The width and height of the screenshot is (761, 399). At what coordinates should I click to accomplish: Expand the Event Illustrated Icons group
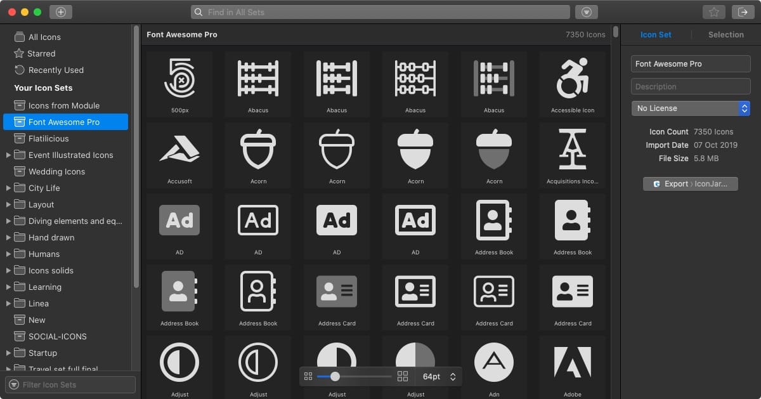point(8,155)
